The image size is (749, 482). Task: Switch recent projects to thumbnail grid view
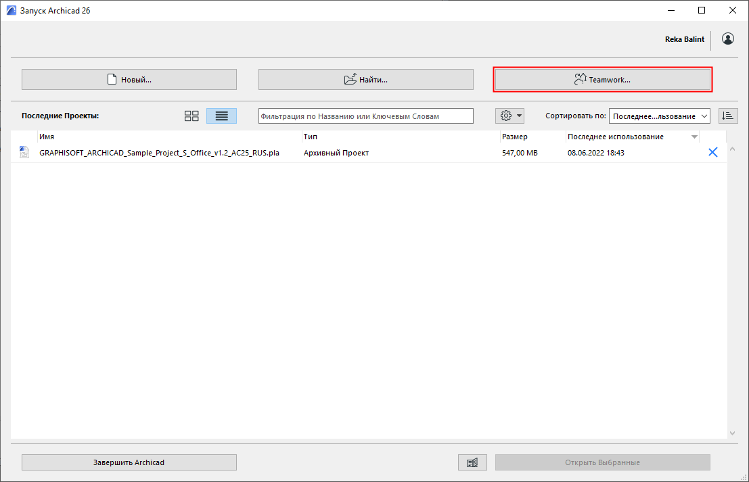pos(191,116)
